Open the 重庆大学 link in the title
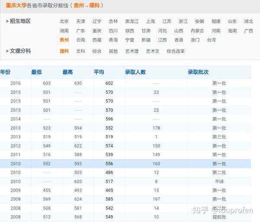 pyautogui.click(x=16, y=5)
